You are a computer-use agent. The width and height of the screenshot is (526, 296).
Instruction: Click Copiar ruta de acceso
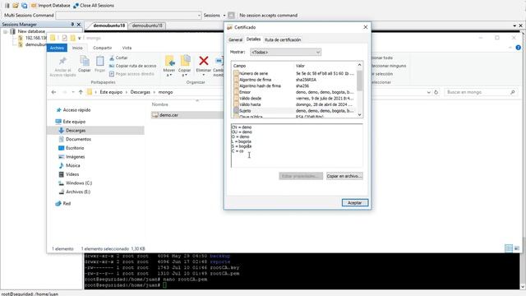[x=133, y=66]
